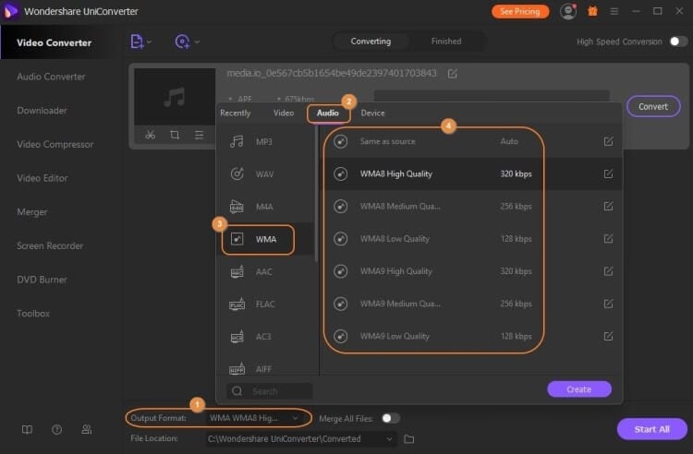
Task: Open Video Compressor in sidebar
Action: [55, 144]
